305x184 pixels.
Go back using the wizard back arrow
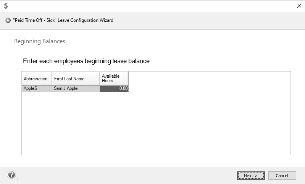coord(8,20)
